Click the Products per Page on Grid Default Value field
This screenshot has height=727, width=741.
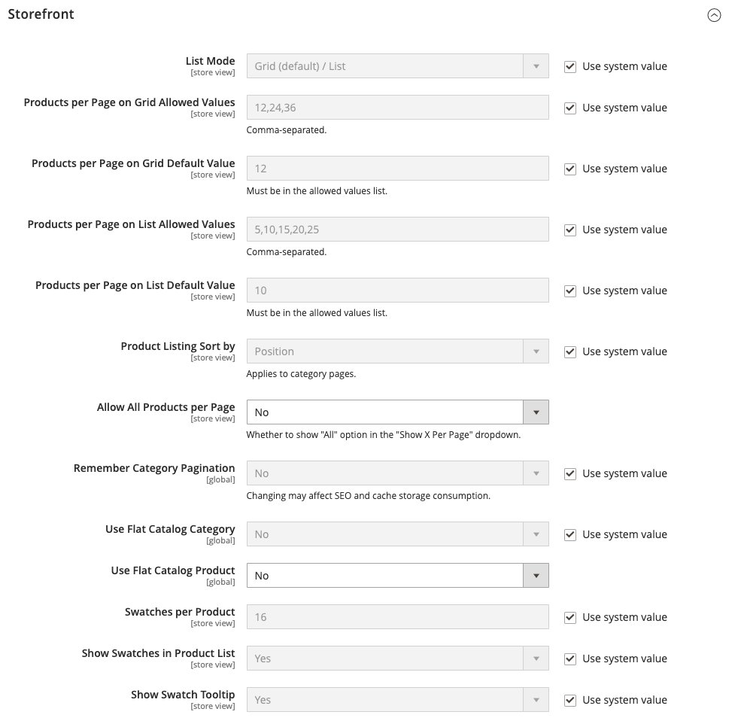pos(397,168)
